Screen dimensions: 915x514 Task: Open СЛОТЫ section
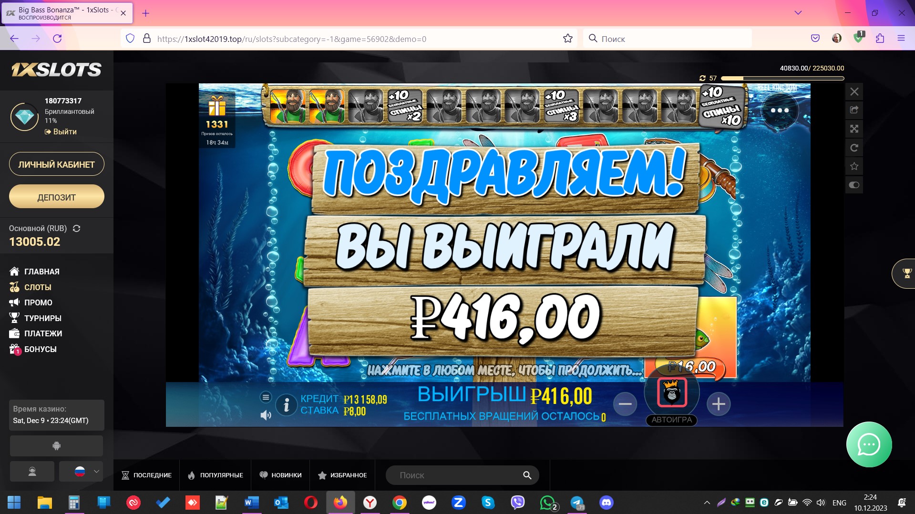[30, 287]
